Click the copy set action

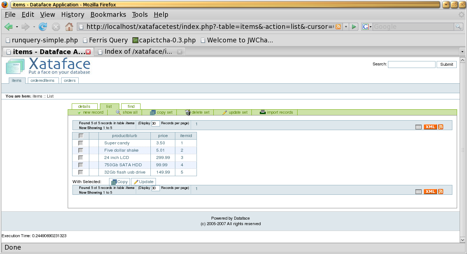coord(161,113)
